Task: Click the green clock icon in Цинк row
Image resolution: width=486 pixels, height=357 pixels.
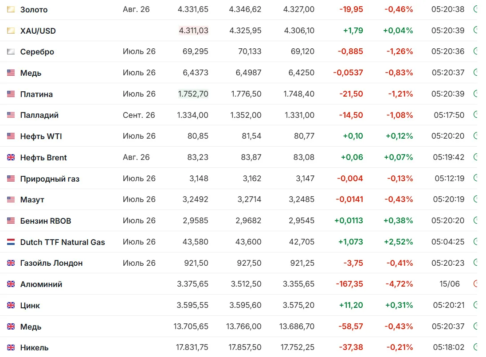Action: pos(476,305)
